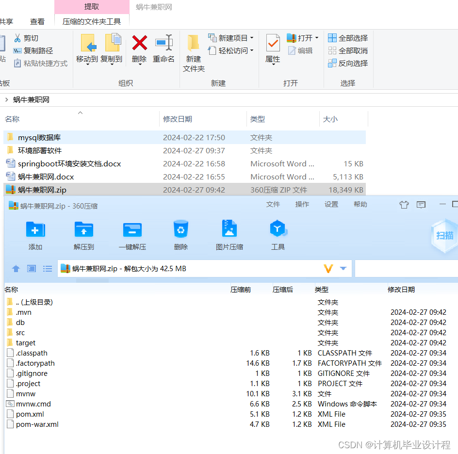
Task: Click the up-arrow navigation icon in 360压缩
Action: click(16, 268)
